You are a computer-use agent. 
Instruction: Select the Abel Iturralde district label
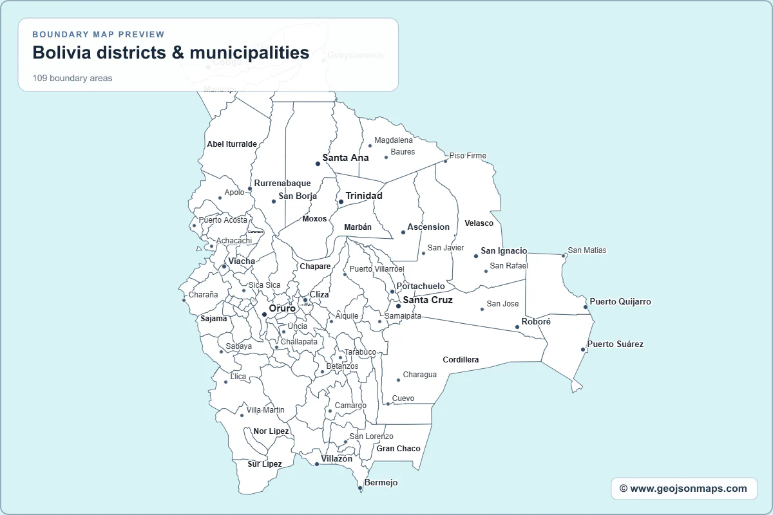coord(232,144)
